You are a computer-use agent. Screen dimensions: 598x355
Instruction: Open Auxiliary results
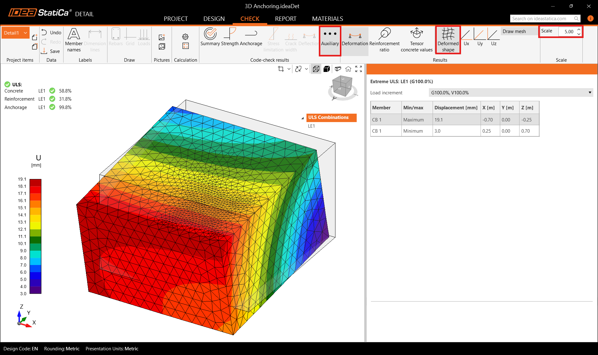tap(330, 41)
